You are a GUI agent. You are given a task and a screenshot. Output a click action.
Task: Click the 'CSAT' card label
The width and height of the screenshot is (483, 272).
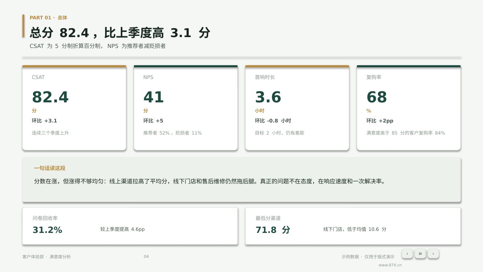[38, 77]
